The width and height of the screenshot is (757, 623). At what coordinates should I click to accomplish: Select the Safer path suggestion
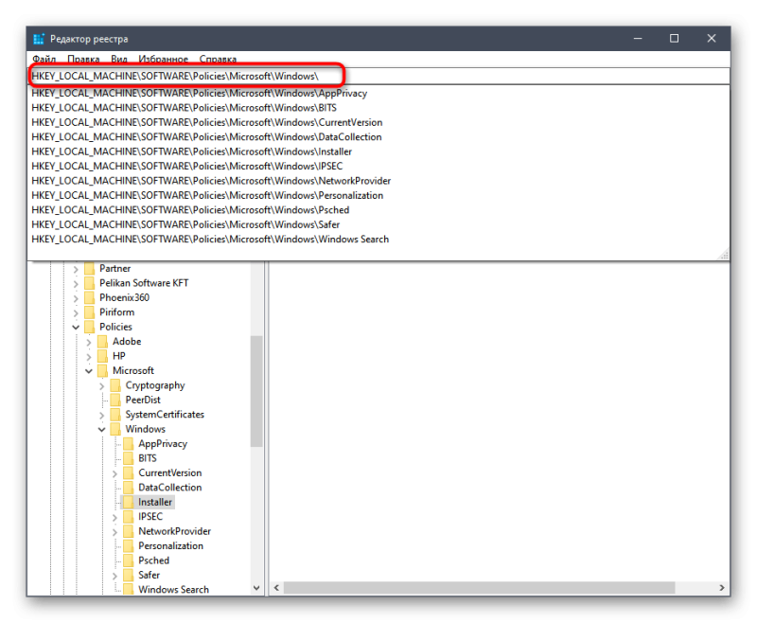coord(378,224)
